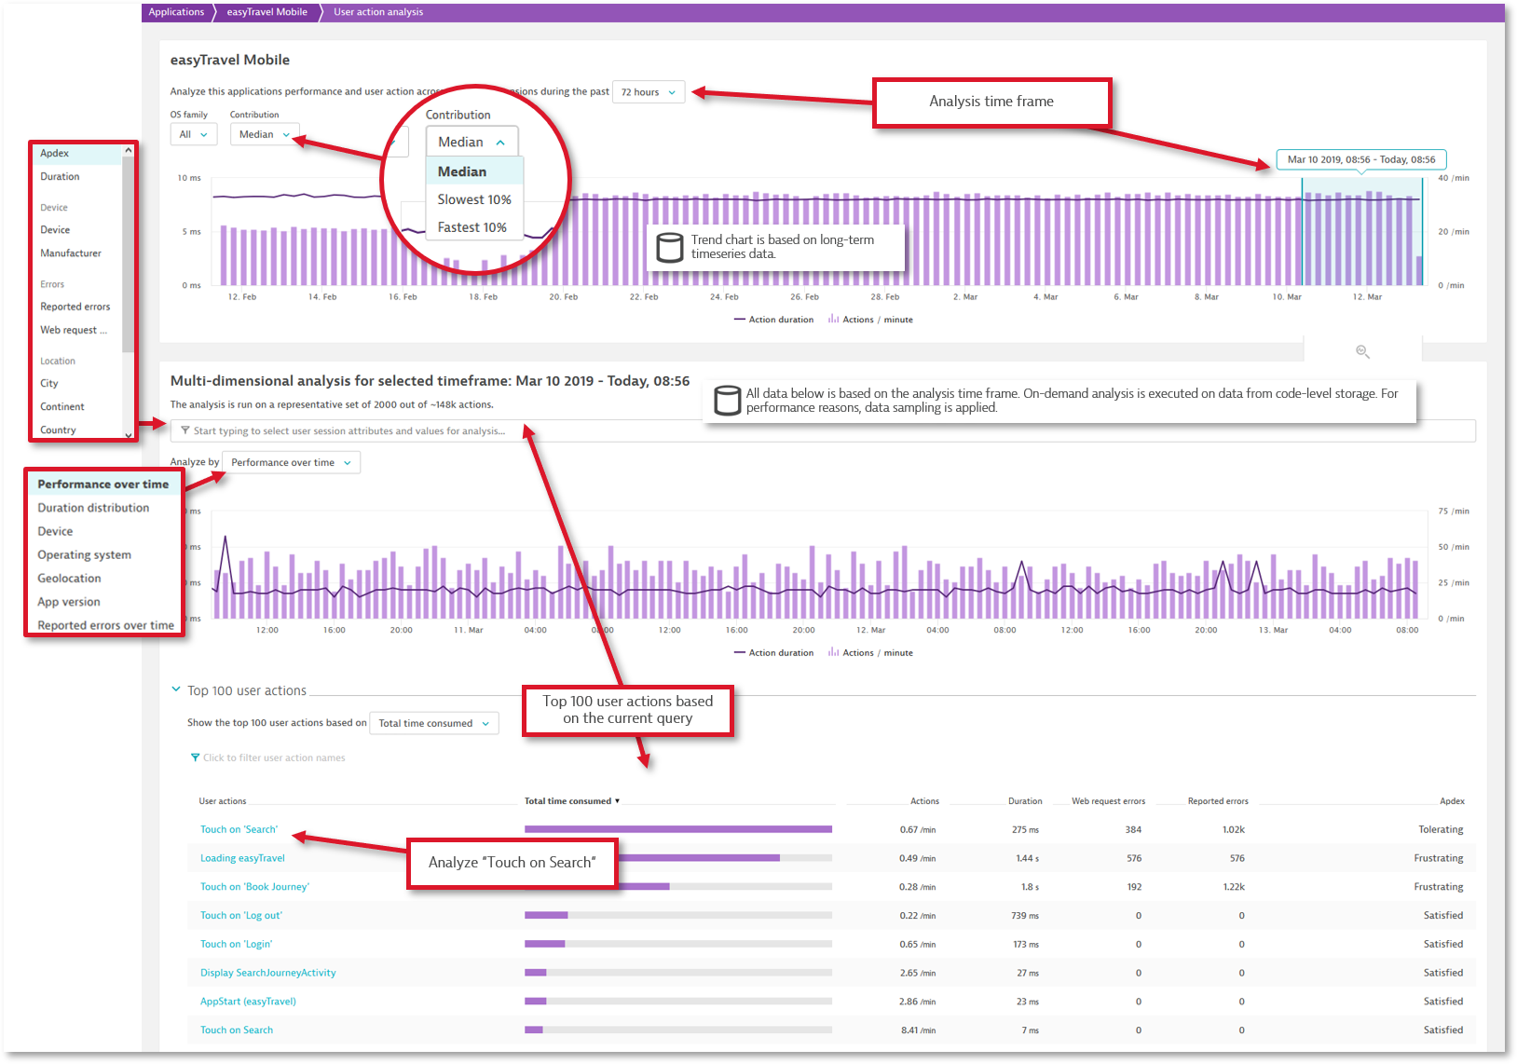The width and height of the screenshot is (1517, 1064).
Task: Sort by Total time consumed column header
Action: 571,801
